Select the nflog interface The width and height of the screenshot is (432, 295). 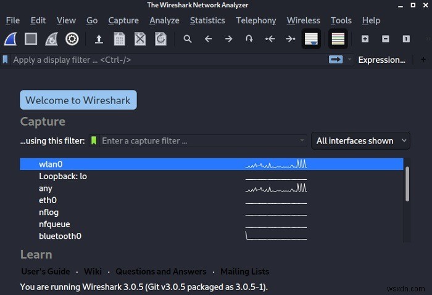click(x=212, y=212)
